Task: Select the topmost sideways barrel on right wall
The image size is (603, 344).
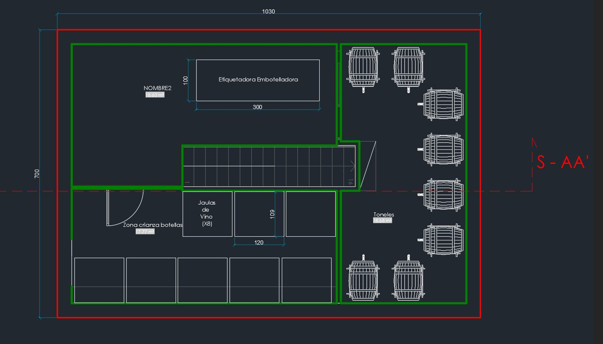Action: click(x=443, y=104)
